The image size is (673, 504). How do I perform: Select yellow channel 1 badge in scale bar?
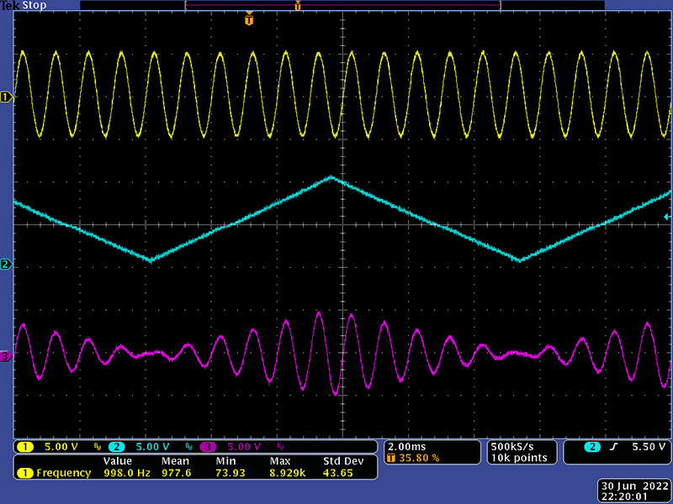pyautogui.click(x=26, y=446)
